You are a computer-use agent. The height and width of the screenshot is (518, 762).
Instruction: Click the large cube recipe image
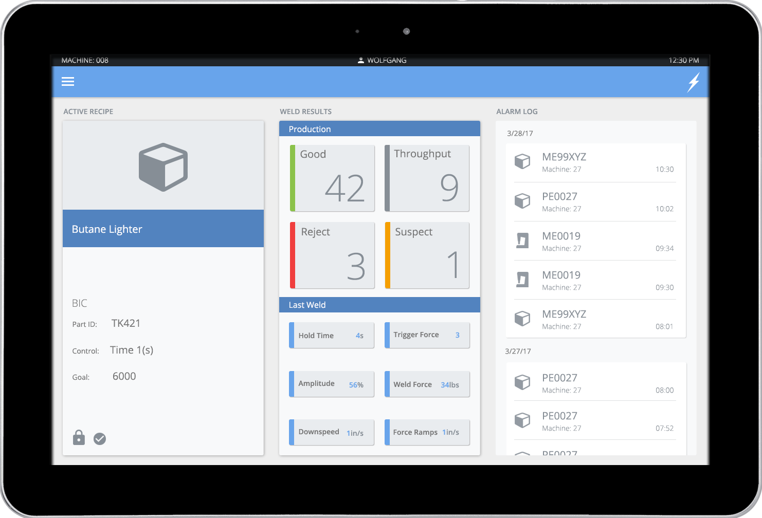(163, 167)
